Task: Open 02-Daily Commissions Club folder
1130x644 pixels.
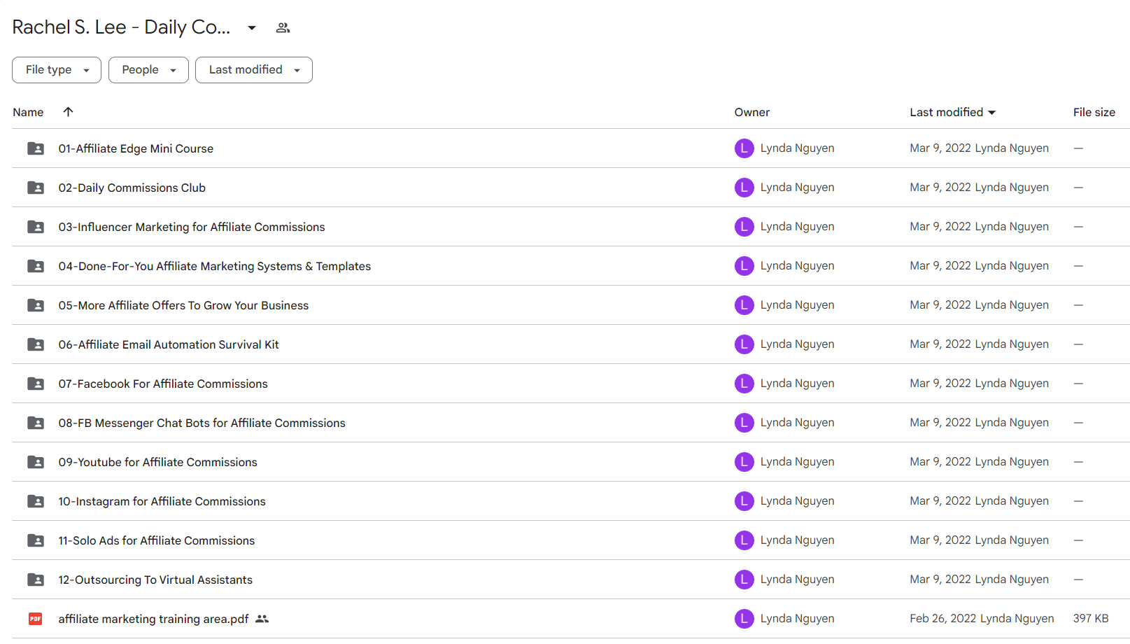Action: [132, 188]
